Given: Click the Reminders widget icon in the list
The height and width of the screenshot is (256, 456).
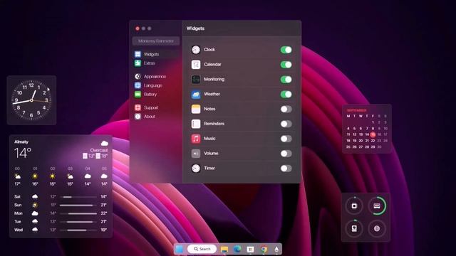Looking at the screenshot, I should tap(196, 124).
